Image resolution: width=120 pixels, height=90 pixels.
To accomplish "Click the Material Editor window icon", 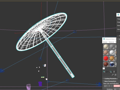I will pos(104,39).
